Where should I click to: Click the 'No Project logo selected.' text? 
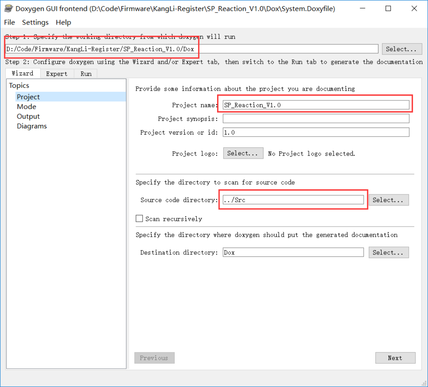click(x=311, y=154)
